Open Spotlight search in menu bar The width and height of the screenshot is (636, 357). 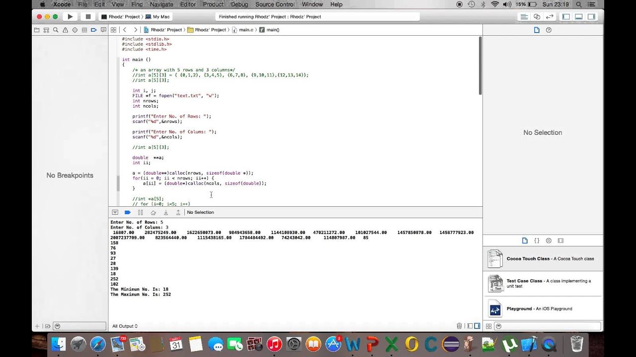click(x=579, y=4)
